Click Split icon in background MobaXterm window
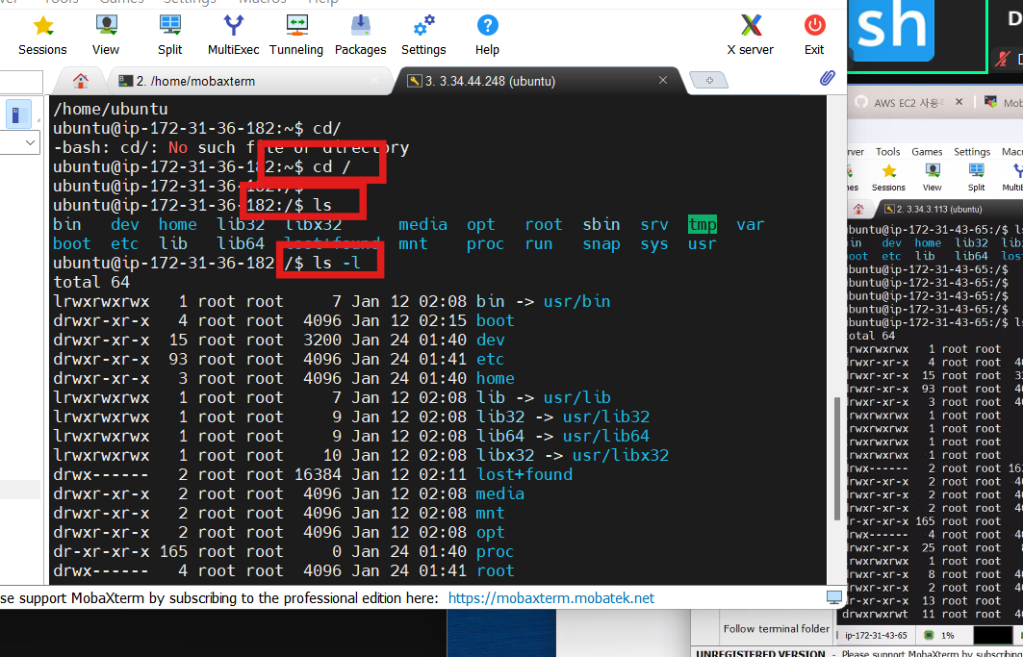This screenshot has height=657, width=1023. click(976, 177)
